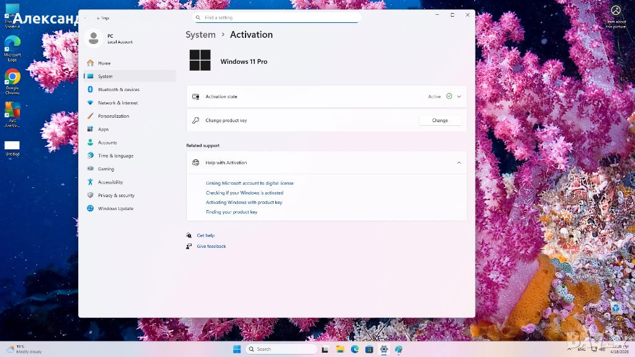Click the 'Get help' link

pyautogui.click(x=205, y=236)
